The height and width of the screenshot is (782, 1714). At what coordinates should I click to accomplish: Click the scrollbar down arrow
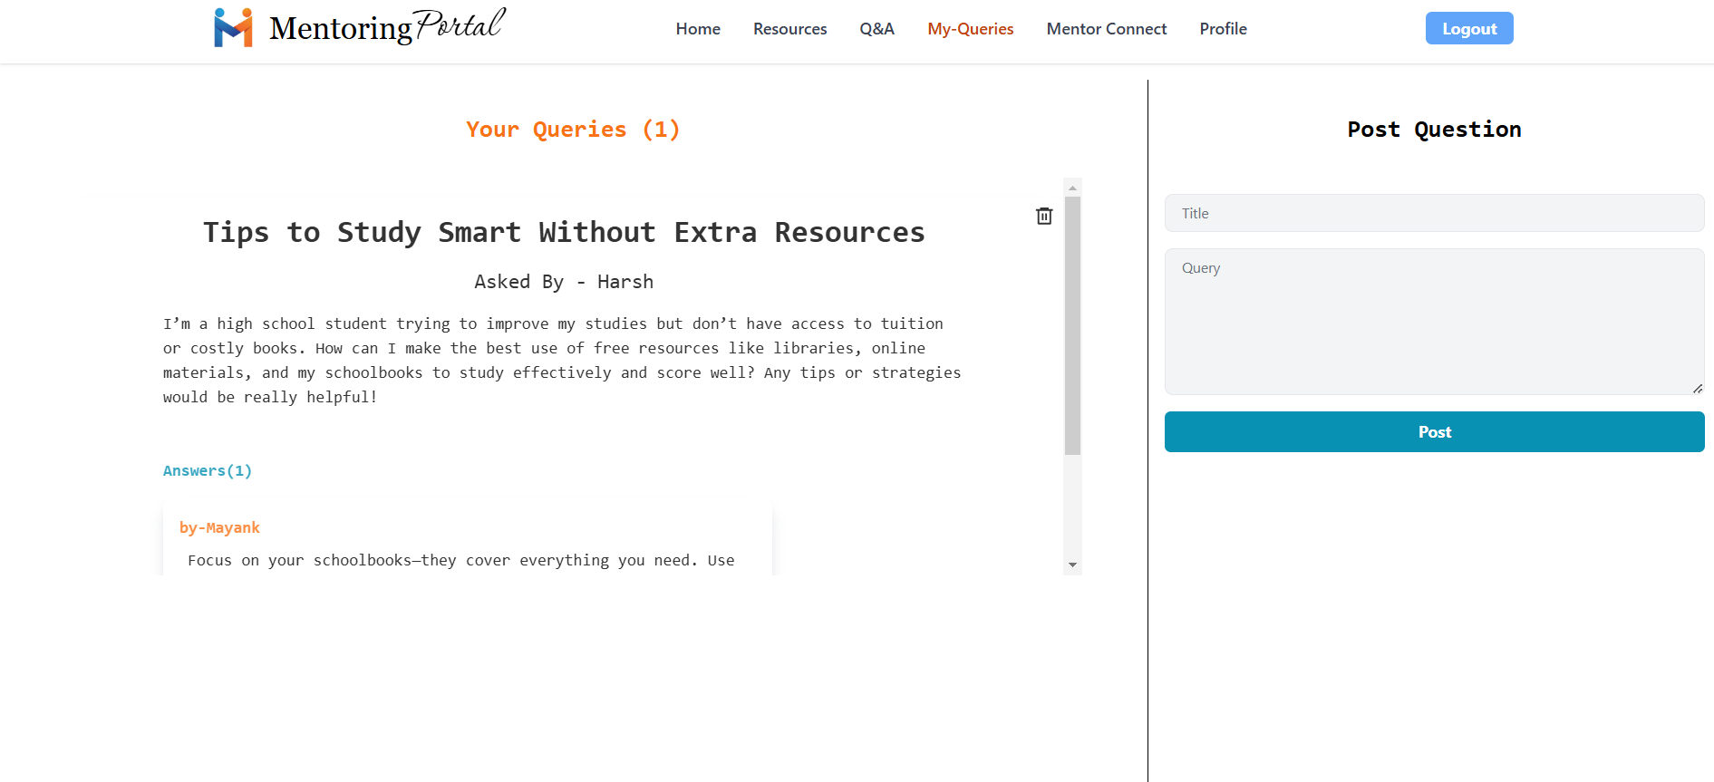(x=1072, y=565)
